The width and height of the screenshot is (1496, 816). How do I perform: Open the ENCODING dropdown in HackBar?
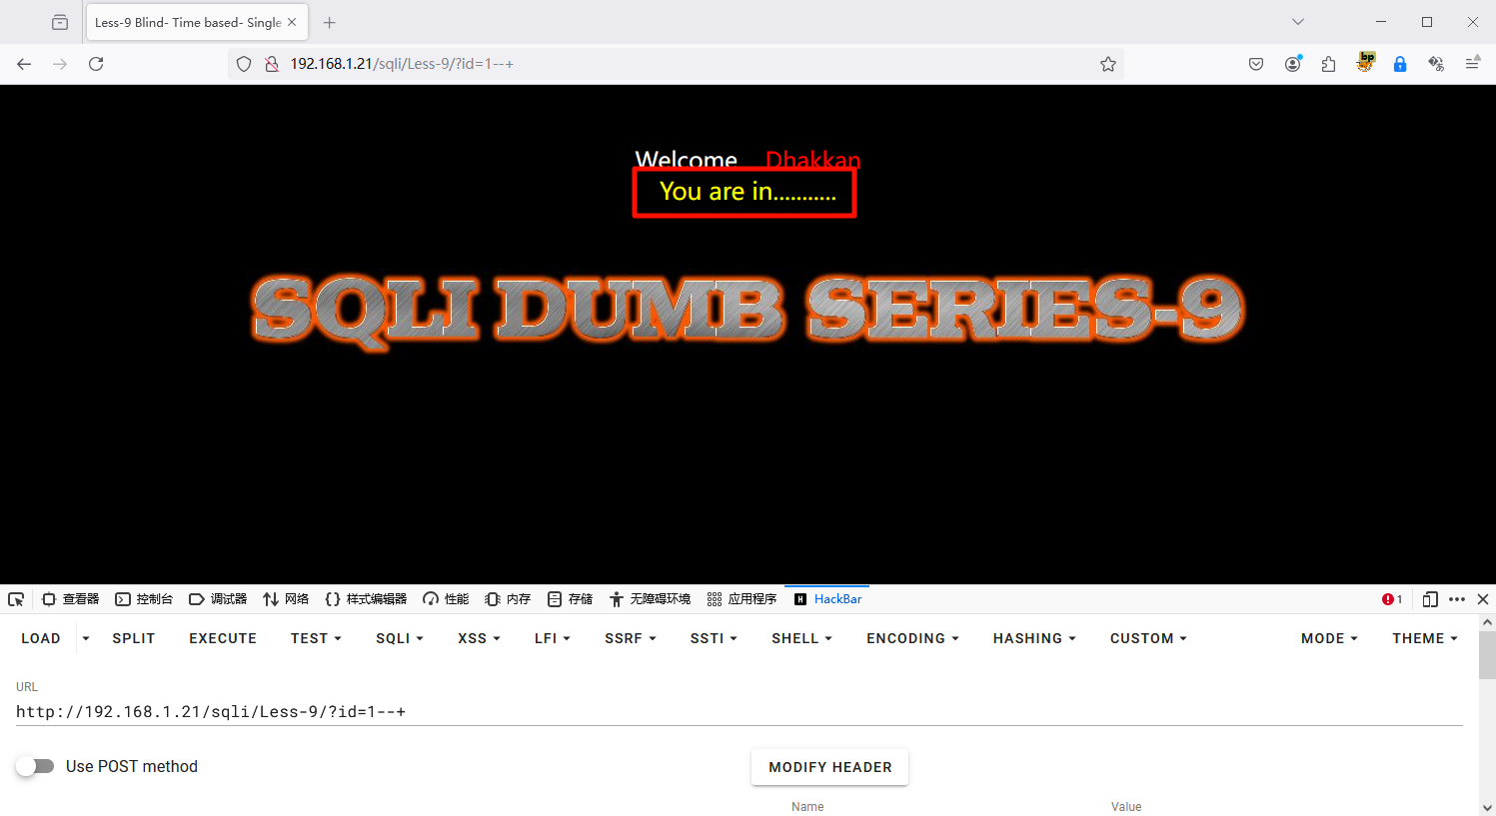(911, 638)
